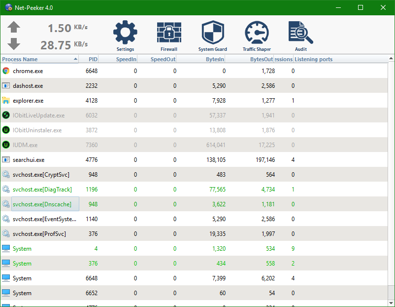395x307 pixels.
Task: Click the explorer.exe folder icon
Action: pyautogui.click(x=6, y=101)
